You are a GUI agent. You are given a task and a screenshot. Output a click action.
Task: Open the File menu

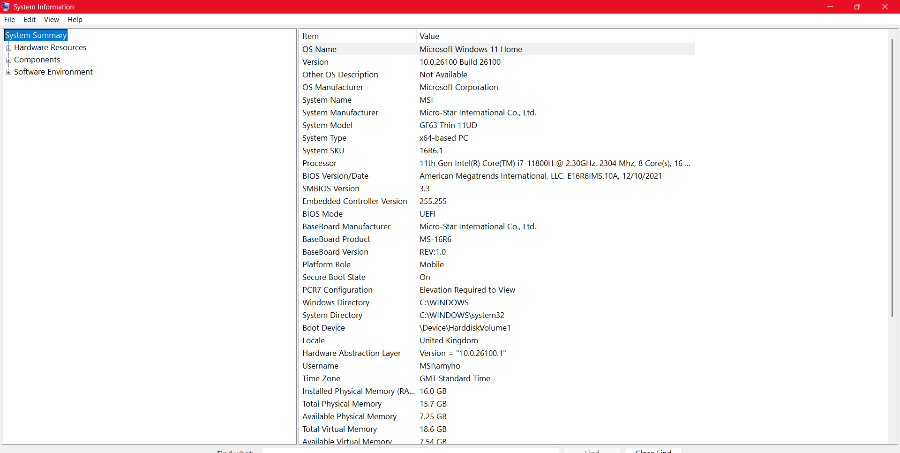9,20
